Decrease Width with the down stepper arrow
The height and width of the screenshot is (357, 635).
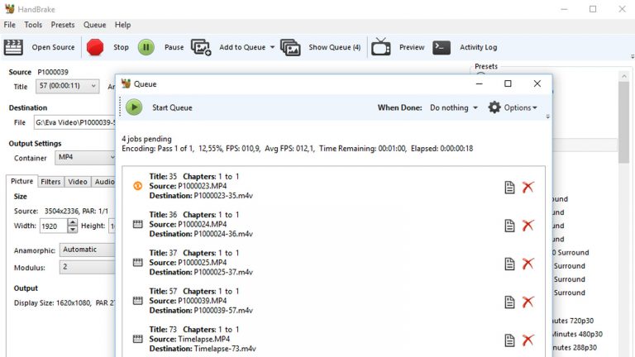73,230
